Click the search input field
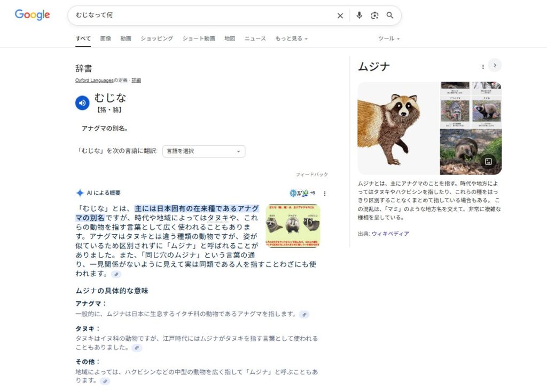The height and width of the screenshot is (391, 547). click(203, 15)
